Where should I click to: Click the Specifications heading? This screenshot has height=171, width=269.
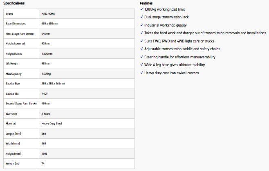pyautogui.click(x=14, y=3)
